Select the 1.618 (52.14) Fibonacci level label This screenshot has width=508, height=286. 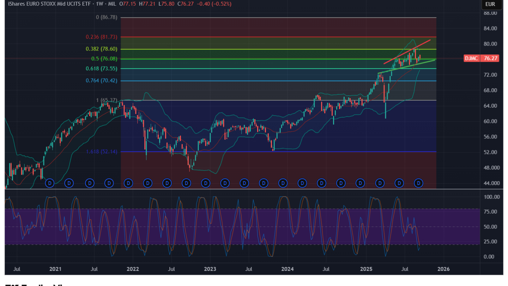[101, 151]
